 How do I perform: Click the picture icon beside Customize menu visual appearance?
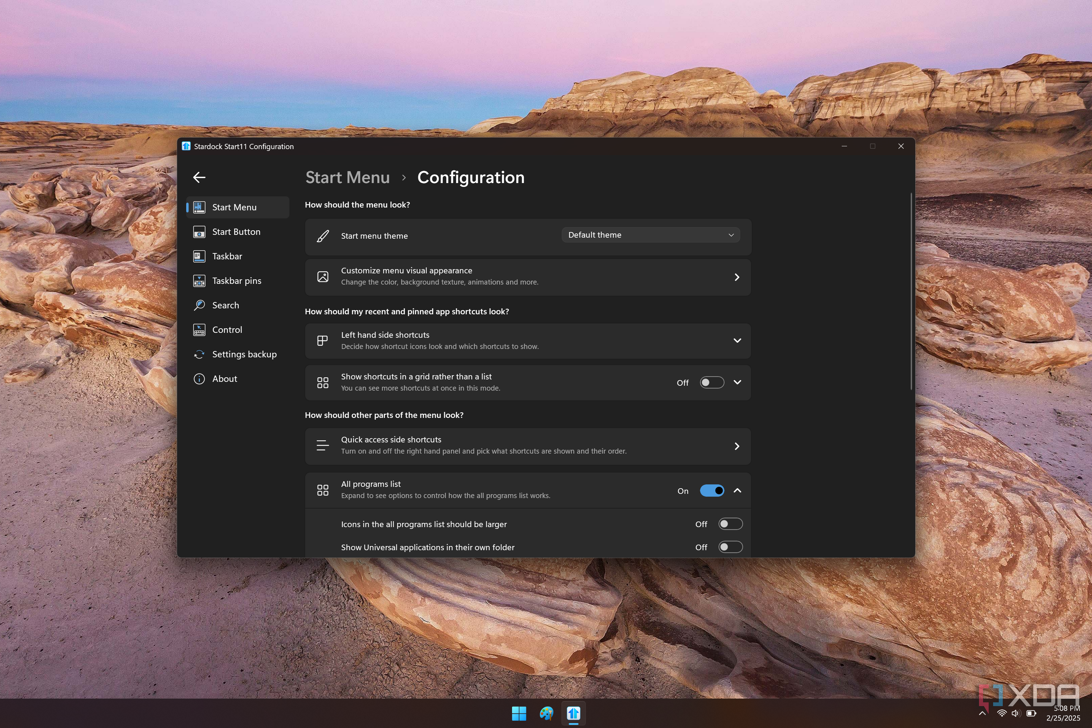coord(323,277)
